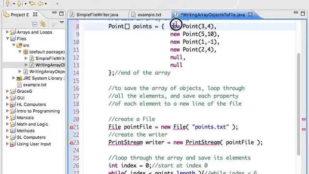Expand the JRE System Library node
This screenshot has height=174, width=309.
14,78
